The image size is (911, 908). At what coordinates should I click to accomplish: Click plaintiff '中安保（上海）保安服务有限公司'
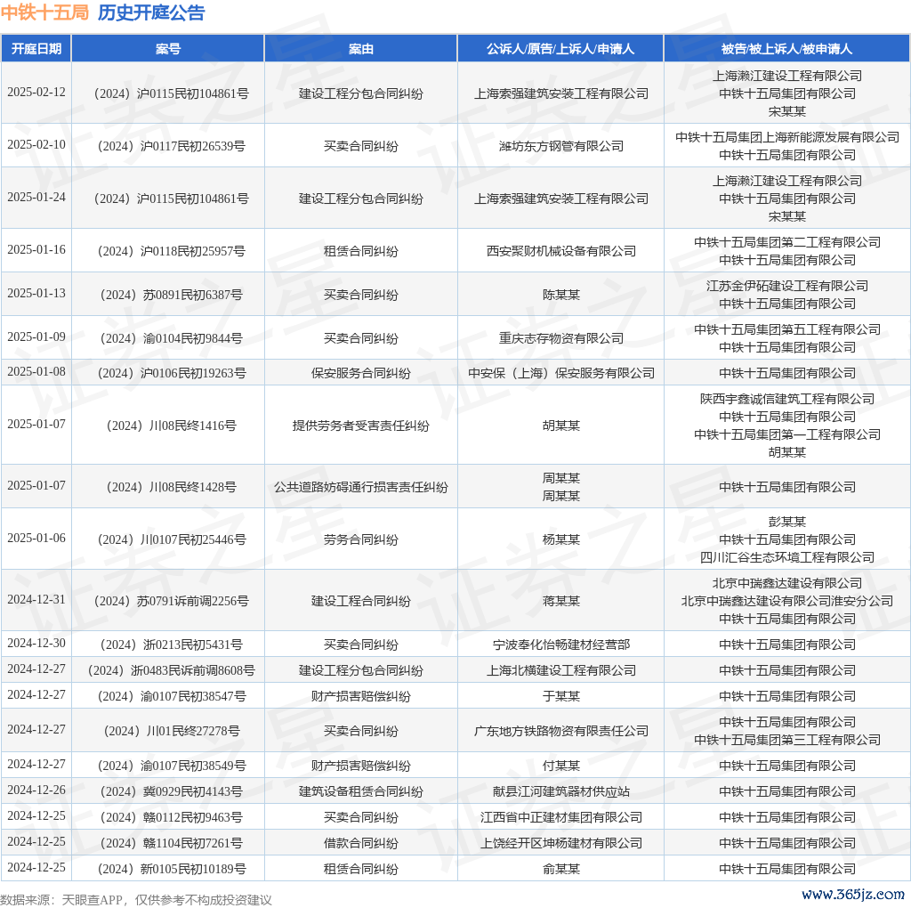point(560,373)
